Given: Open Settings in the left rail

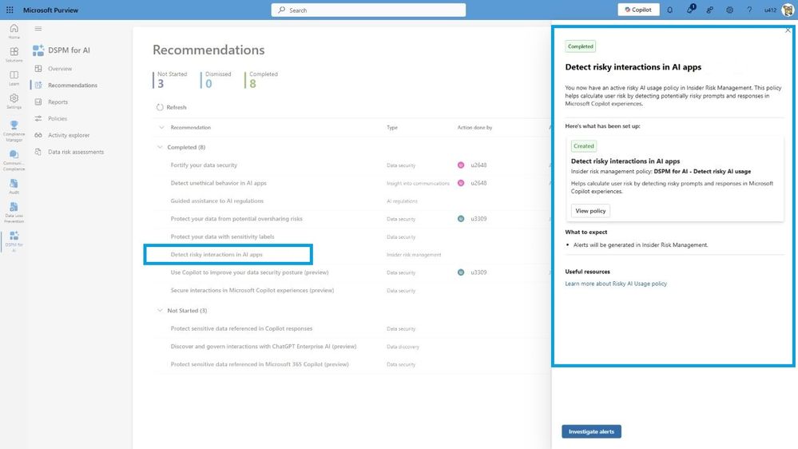Looking at the screenshot, I should point(14,101).
